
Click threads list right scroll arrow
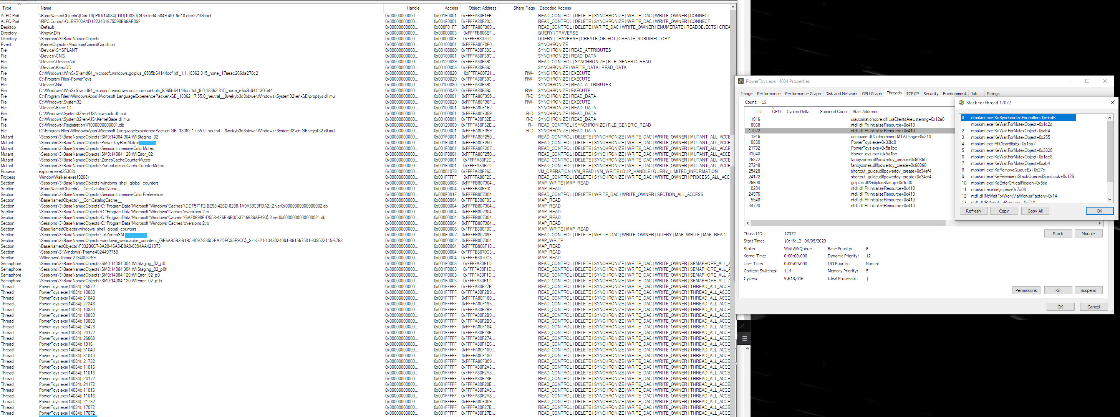click(x=1099, y=223)
